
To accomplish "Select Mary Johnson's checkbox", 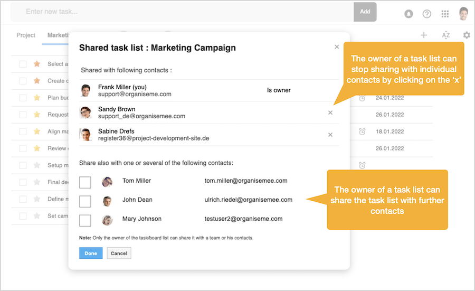I will click(85, 220).
